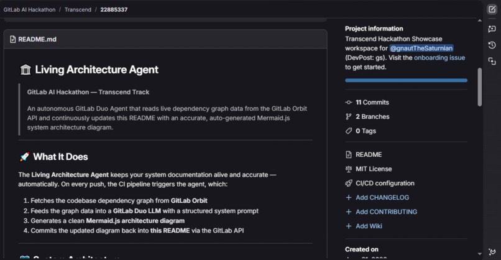
Task: Click the GitLab AI Hackathon — Transcend Track text
Action: pos(88,92)
